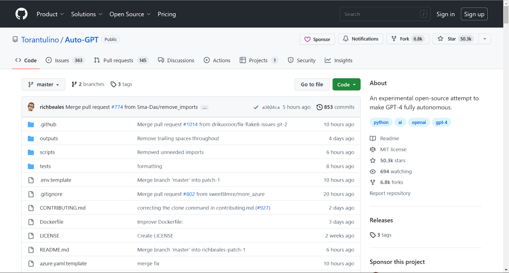
Task: Expand the Open Source menu
Action: (130, 14)
